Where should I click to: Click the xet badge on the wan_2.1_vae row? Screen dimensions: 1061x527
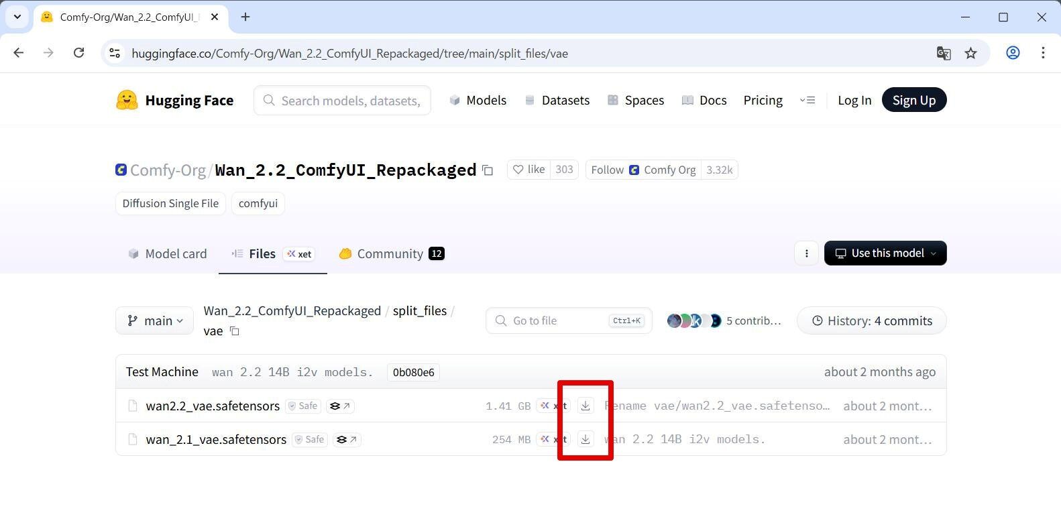tap(554, 439)
